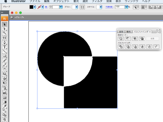Image resolution: width=163 pixels, height=122 pixels.
Task: Open the ブラシ brush dropdown
Action: coord(76,7)
